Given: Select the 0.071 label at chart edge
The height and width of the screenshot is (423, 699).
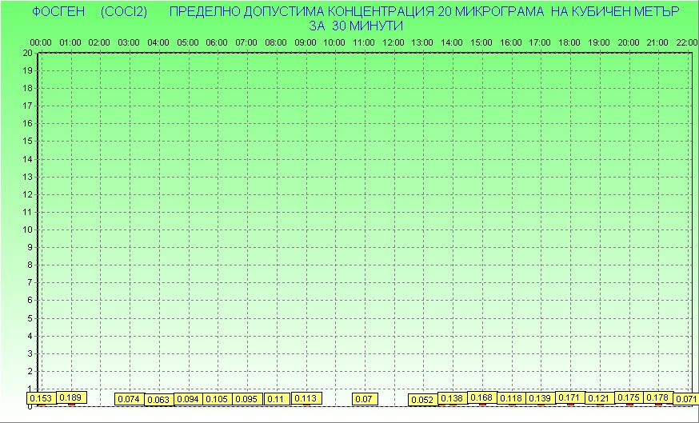Looking at the screenshot, I should point(685,399).
